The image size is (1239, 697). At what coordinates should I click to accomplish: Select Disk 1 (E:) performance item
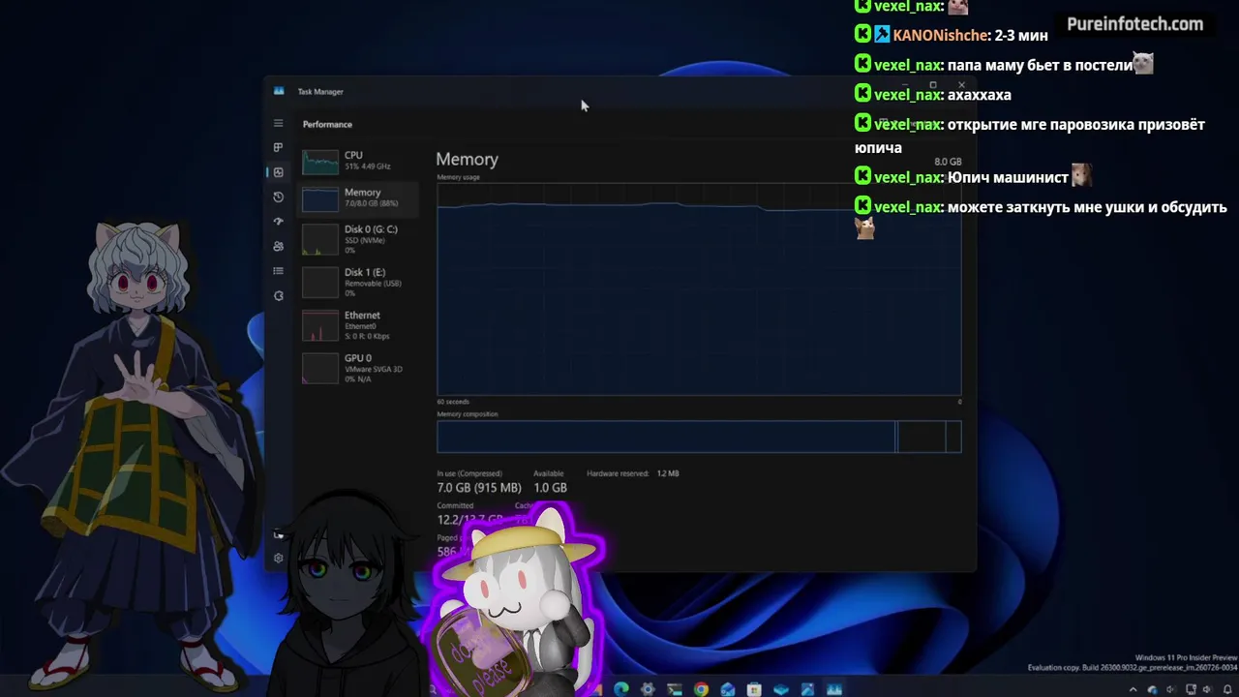(358, 282)
